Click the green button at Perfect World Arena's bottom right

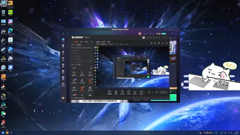173,97
